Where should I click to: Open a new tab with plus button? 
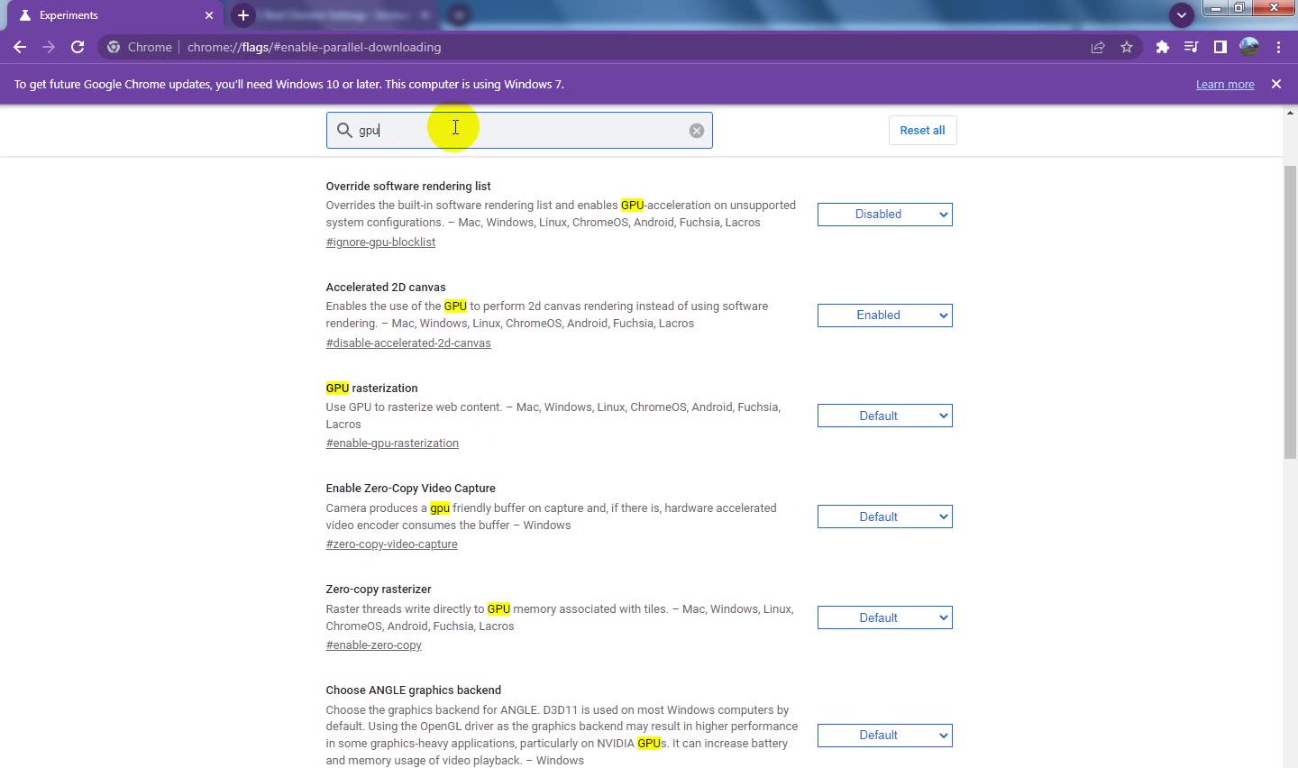pyautogui.click(x=243, y=15)
